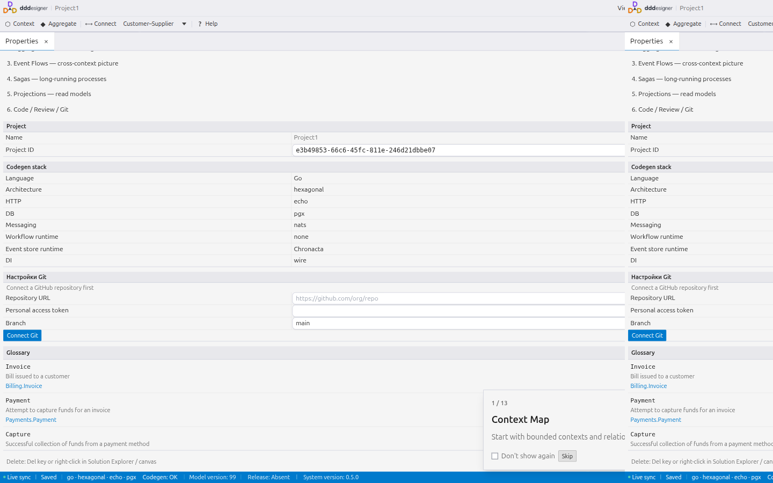Click the Saved status in right window
The image size is (773, 483).
click(674, 477)
